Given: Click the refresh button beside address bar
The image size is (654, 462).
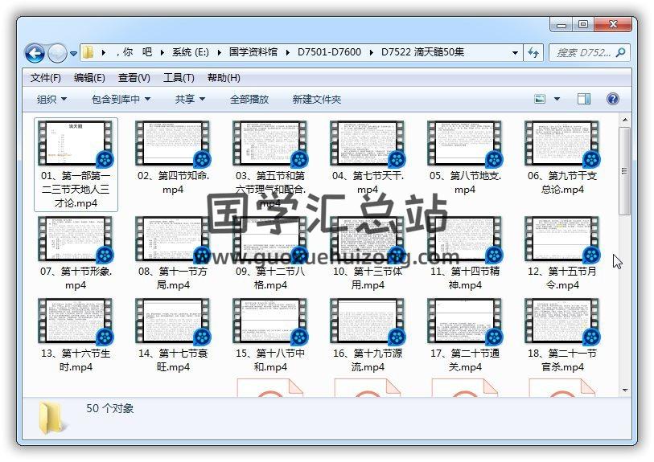Looking at the screenshot, I should tap(533, 53).
